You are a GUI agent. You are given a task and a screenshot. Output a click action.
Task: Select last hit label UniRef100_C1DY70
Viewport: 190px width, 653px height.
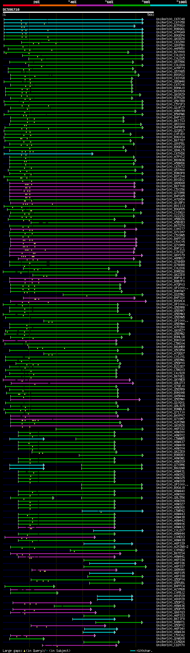tap(170, 645)
